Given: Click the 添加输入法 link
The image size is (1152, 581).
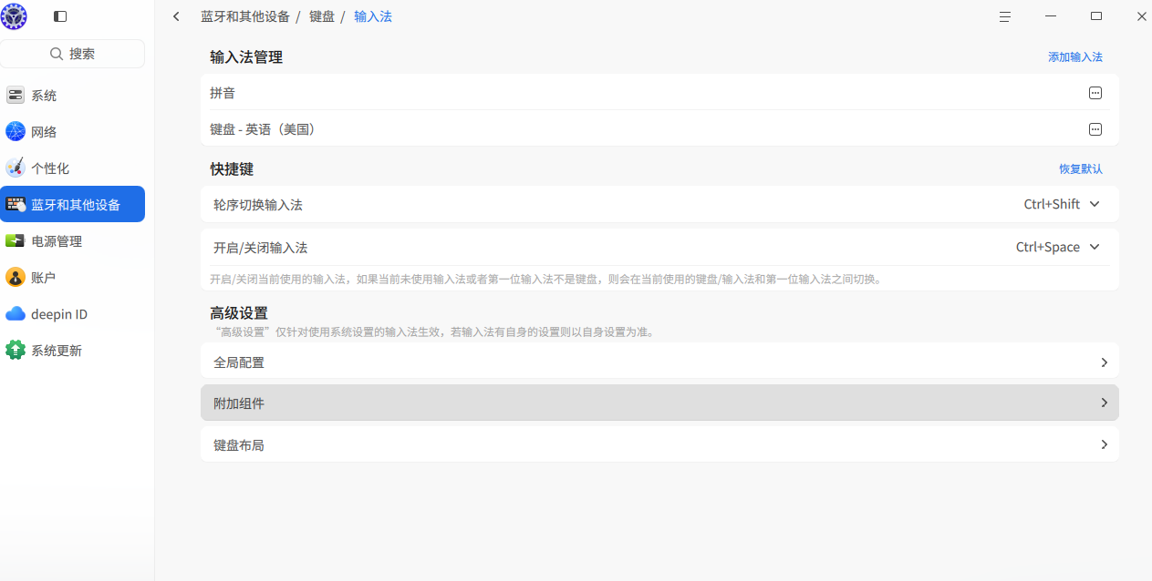Looking at the screenshot, I should (1075, 56).
